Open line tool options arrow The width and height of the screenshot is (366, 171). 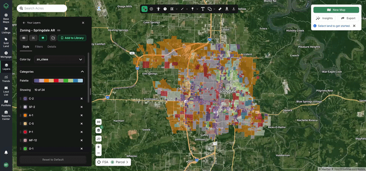click(x=187, y=9)
